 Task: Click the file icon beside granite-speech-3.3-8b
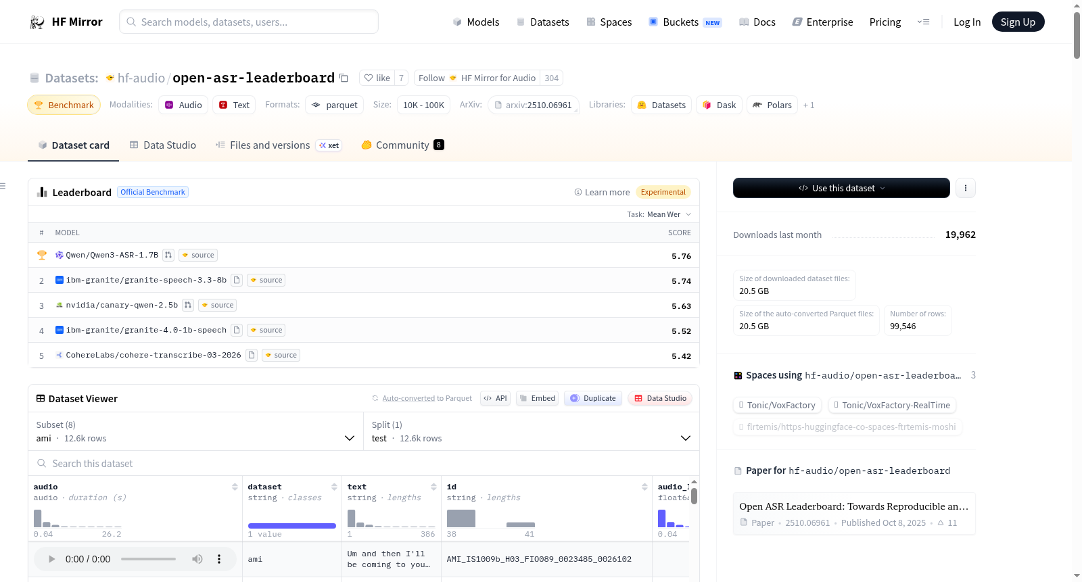(x=237, y=281)
